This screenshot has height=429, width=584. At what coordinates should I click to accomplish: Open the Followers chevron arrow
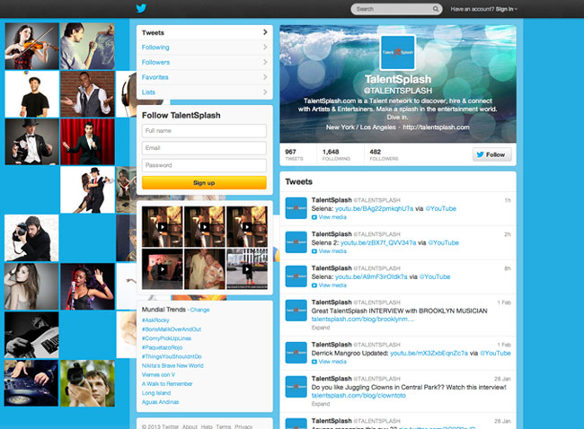coord(265,62)
